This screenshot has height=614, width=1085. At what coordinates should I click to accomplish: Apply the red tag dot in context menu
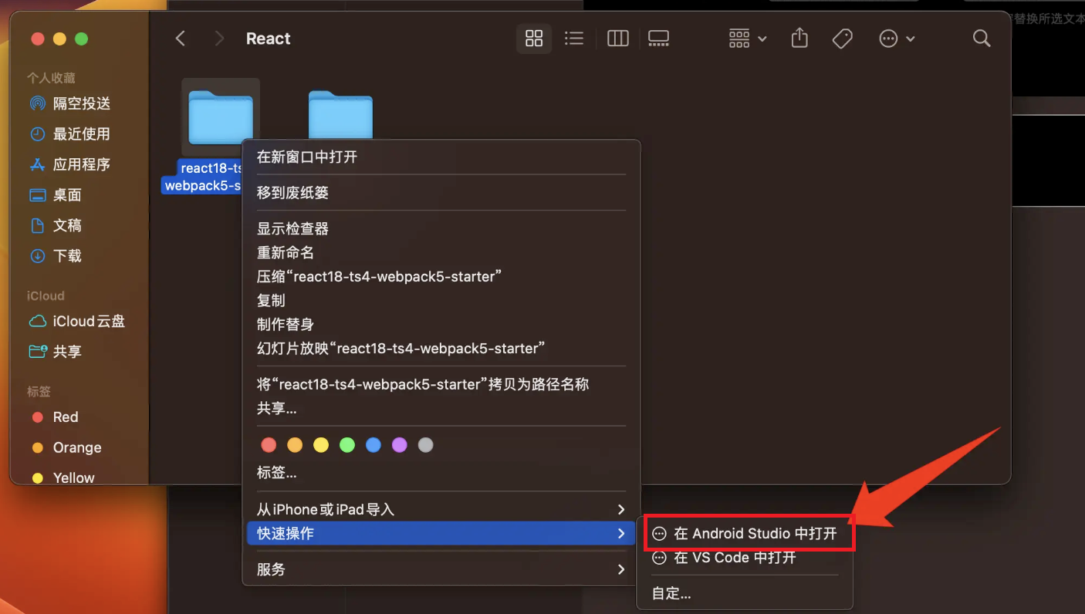[269, 445]
